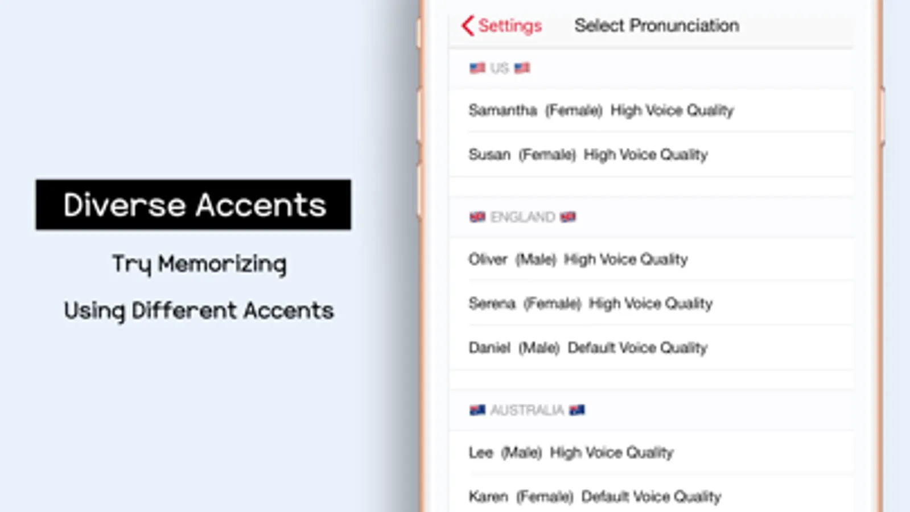
Task: Choose Oliver (Male) High Voice Quality
Action: [651, 259]
